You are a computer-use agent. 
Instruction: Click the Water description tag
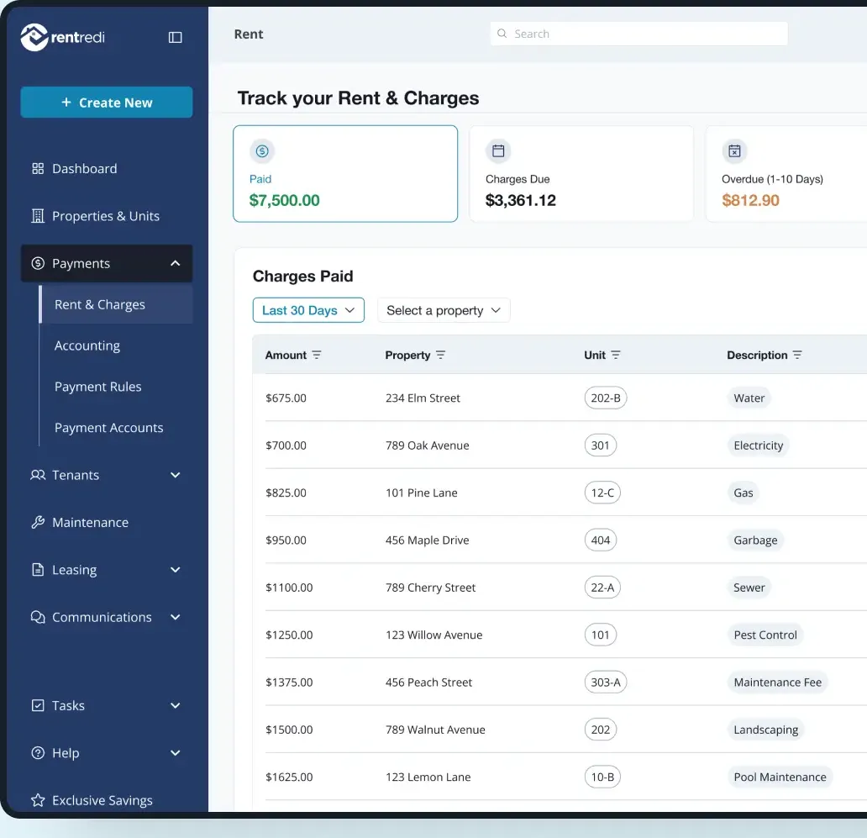pos(749,398)
